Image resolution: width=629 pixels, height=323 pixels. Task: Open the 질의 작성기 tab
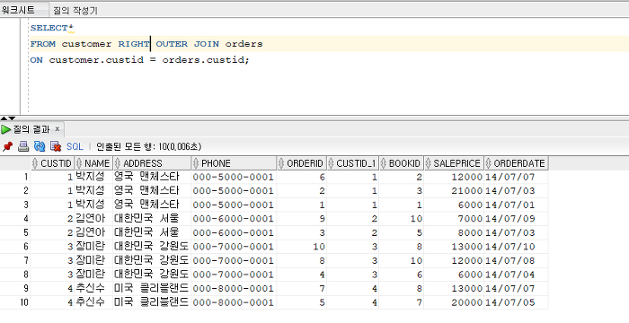pos(75,11)
